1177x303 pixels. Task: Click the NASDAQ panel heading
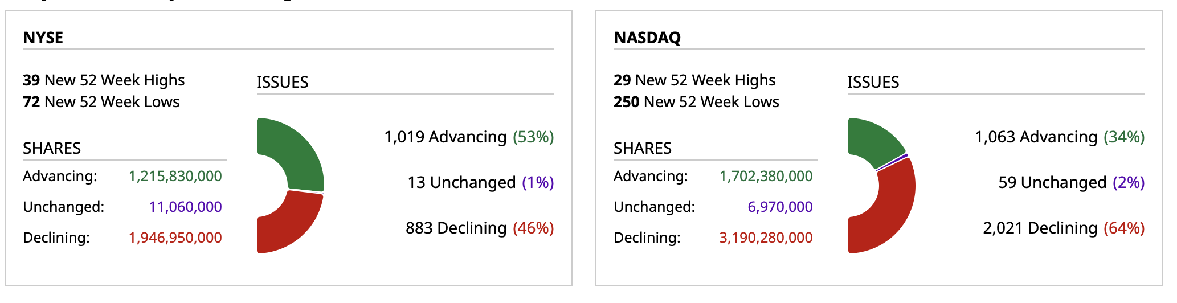pyautogui.click(x=647, y=38)
